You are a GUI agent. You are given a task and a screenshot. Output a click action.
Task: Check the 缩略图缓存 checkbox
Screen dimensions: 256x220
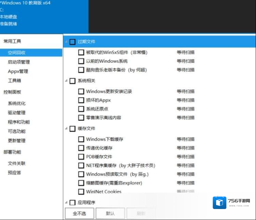[81, 183]
